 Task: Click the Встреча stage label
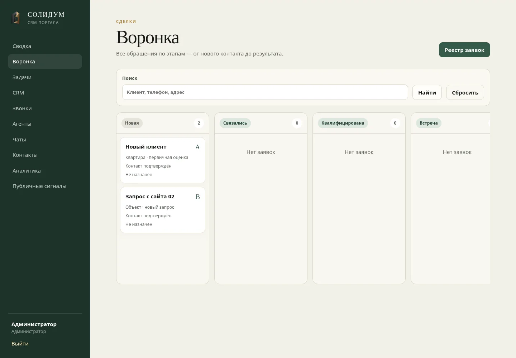[x=429, y=123]
